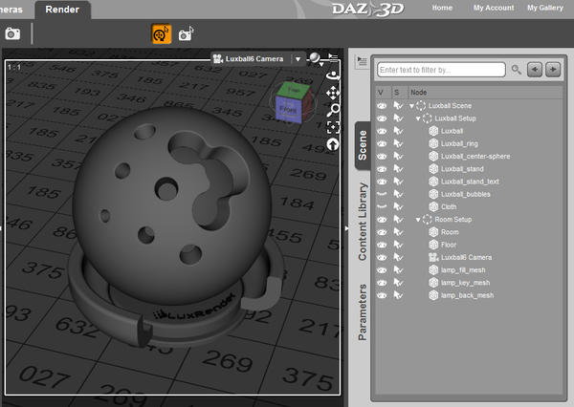Toggle selectability arrow for Cloth
This screenshot has height=407, width=574.
pyautogui.click(x=398, y=207)
